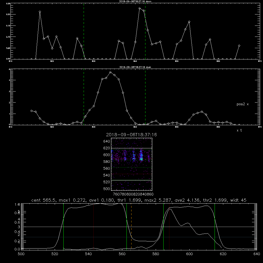Click the last diamond marker of dawn plot
Screen dimensions: 263x263
coord(239,45)
